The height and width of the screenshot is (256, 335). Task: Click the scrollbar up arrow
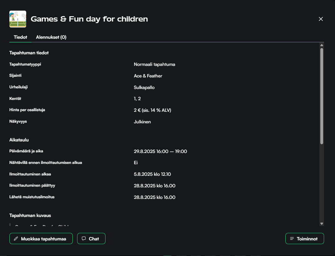[x=322, y=45]
